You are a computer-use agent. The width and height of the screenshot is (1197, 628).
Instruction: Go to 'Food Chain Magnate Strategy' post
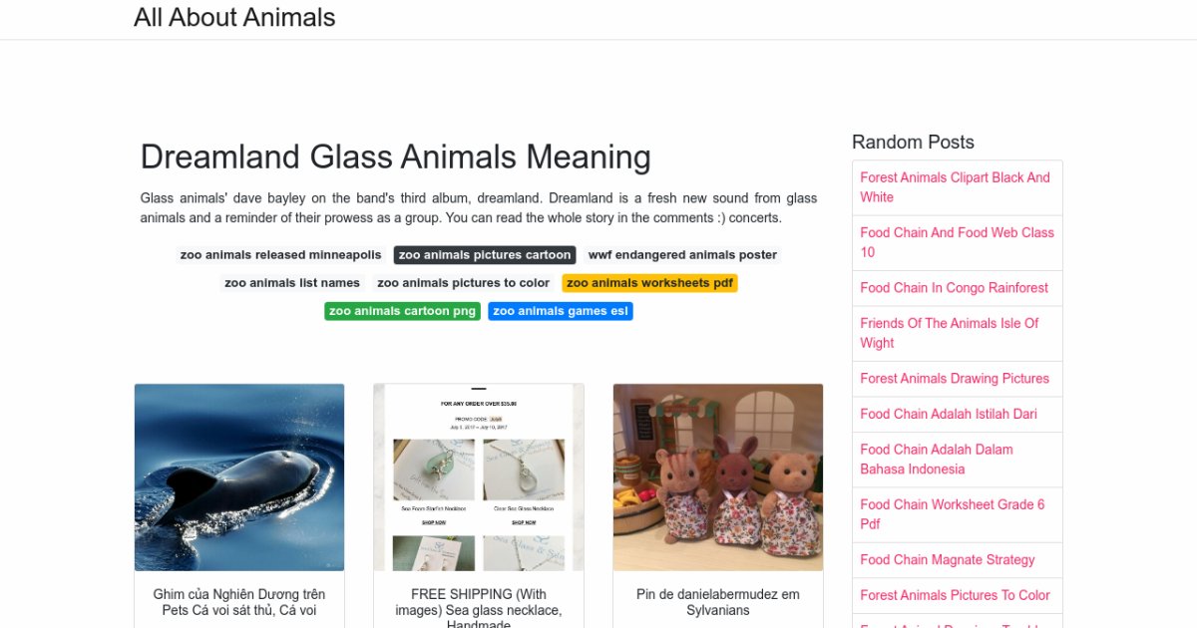947,560
